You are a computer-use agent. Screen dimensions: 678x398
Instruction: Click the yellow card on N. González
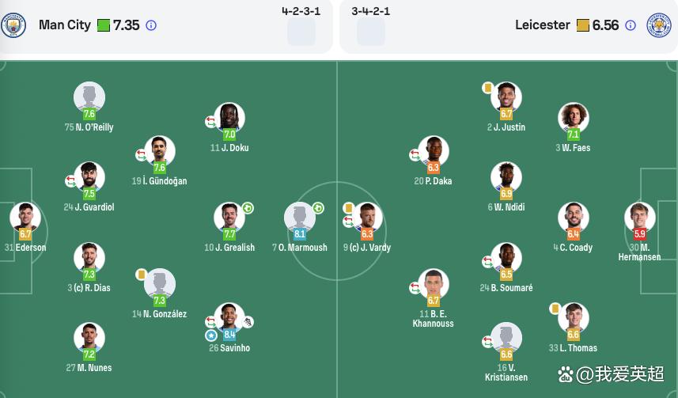click(x=141, y=275)
